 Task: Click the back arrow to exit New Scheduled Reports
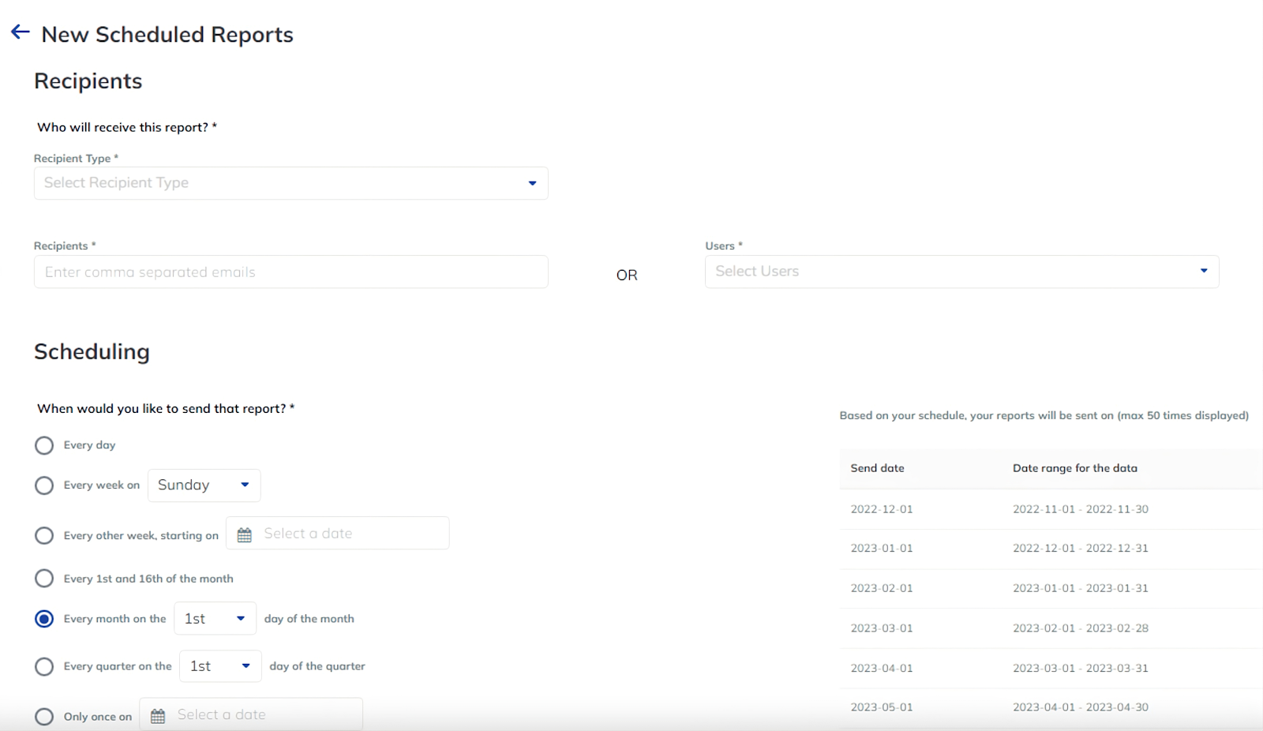coord(18,32)
